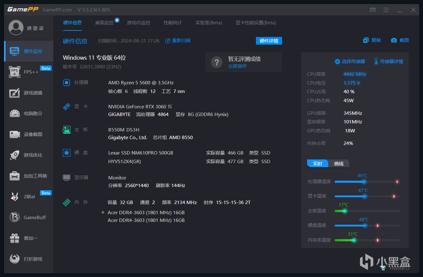Click the 主板 motherboard icon
423x277 pixels.
tap(66, 130)
